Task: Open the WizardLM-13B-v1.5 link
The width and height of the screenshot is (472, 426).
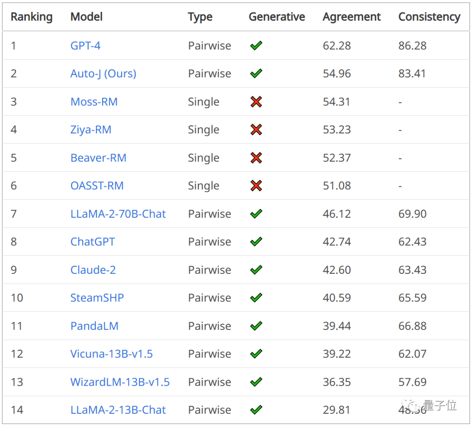Action: (120, 382)
